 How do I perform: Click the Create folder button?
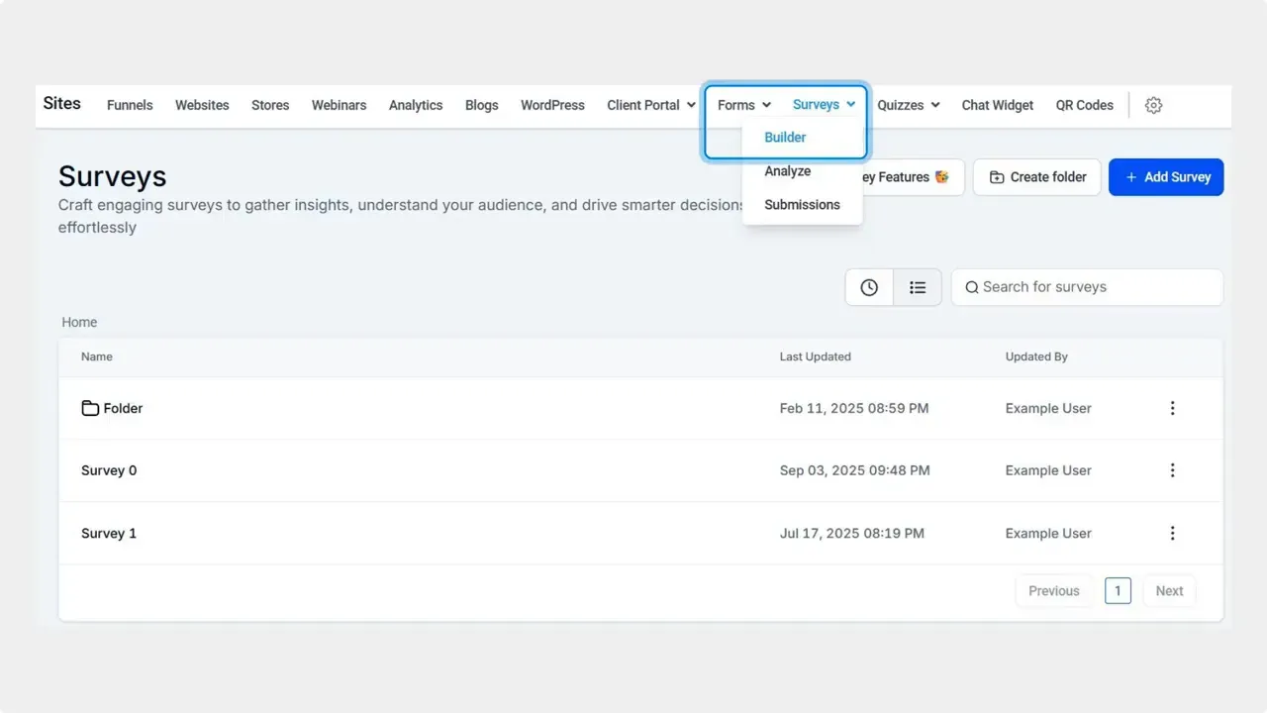(1036, 177)
